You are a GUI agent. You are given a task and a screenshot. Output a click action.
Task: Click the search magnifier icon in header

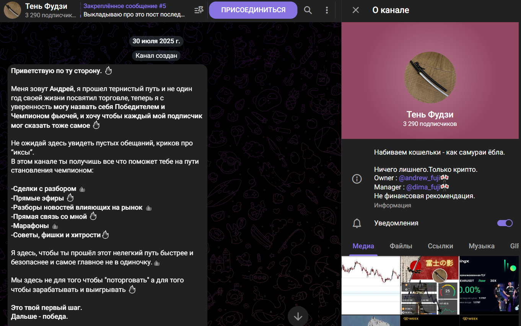[308, 10]
